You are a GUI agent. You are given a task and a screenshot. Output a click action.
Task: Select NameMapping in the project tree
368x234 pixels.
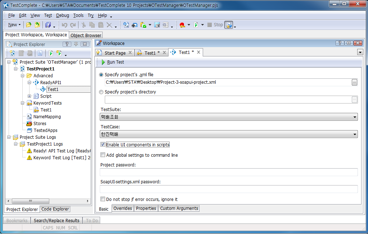47,117
